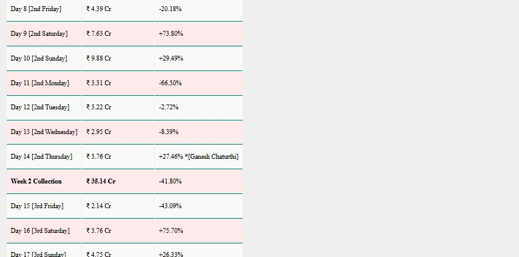Select the ₹ 9.88 Cr amount
This screenshot has height=257, width=519.
(99, 58)
